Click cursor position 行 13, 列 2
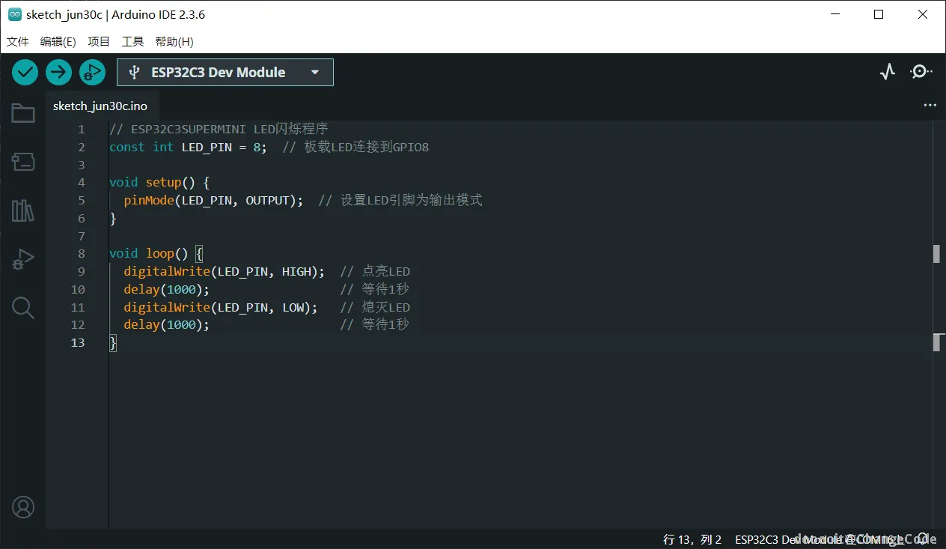This screenshot has height=549, width=946. coord(692,539)
